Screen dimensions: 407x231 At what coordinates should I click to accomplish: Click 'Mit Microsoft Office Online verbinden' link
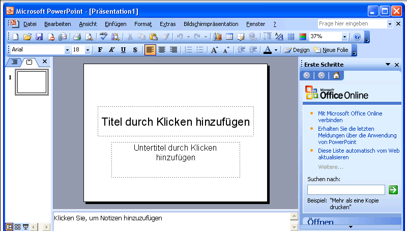click(x=350, y=117)
